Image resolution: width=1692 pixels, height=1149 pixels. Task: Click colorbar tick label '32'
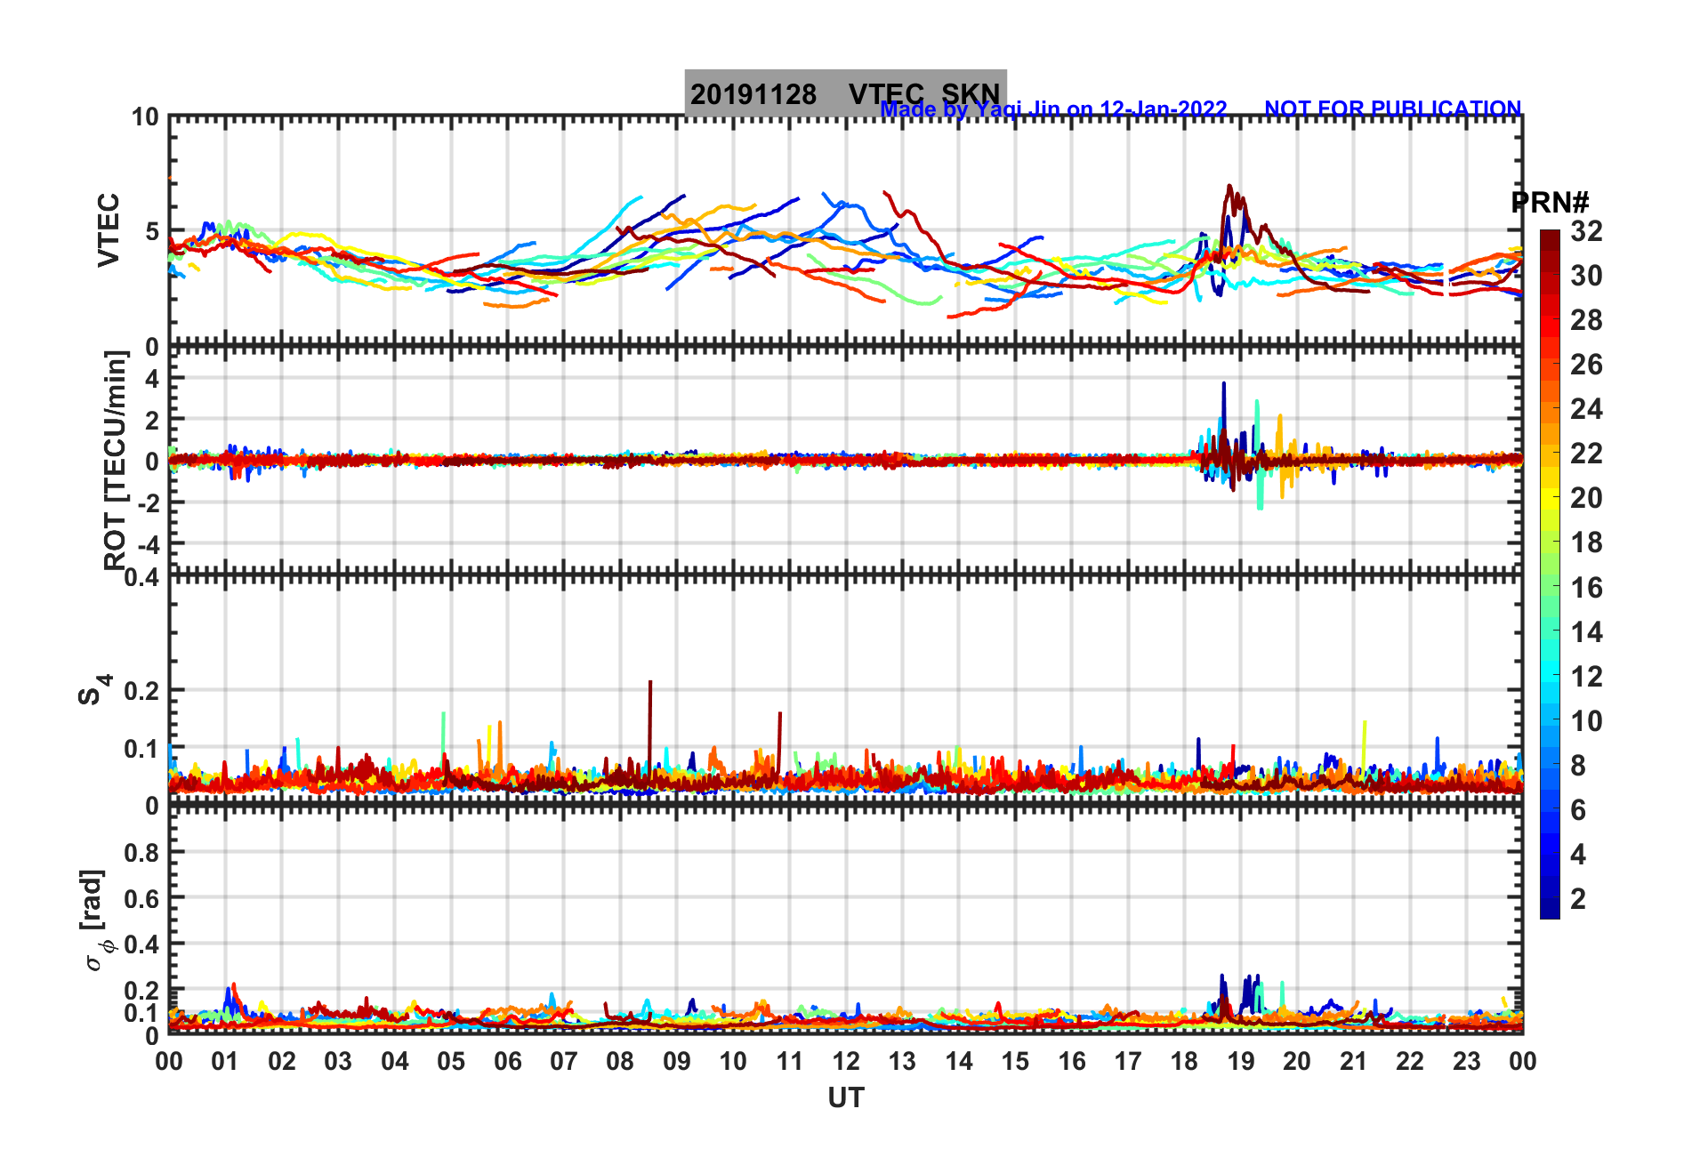1586,231
